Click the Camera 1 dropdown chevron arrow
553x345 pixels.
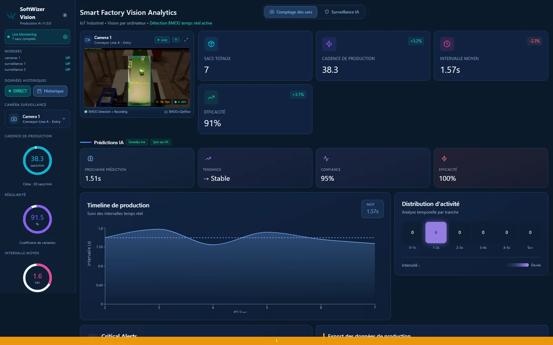[x=64, y=119]
